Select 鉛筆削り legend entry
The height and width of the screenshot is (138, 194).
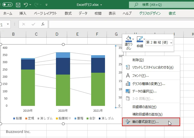(63, 118)
